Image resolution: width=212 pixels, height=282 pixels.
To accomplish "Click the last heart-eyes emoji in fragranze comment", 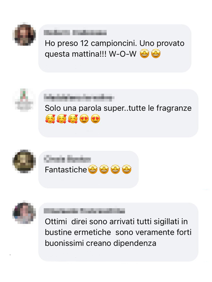I will click(95, 119).
